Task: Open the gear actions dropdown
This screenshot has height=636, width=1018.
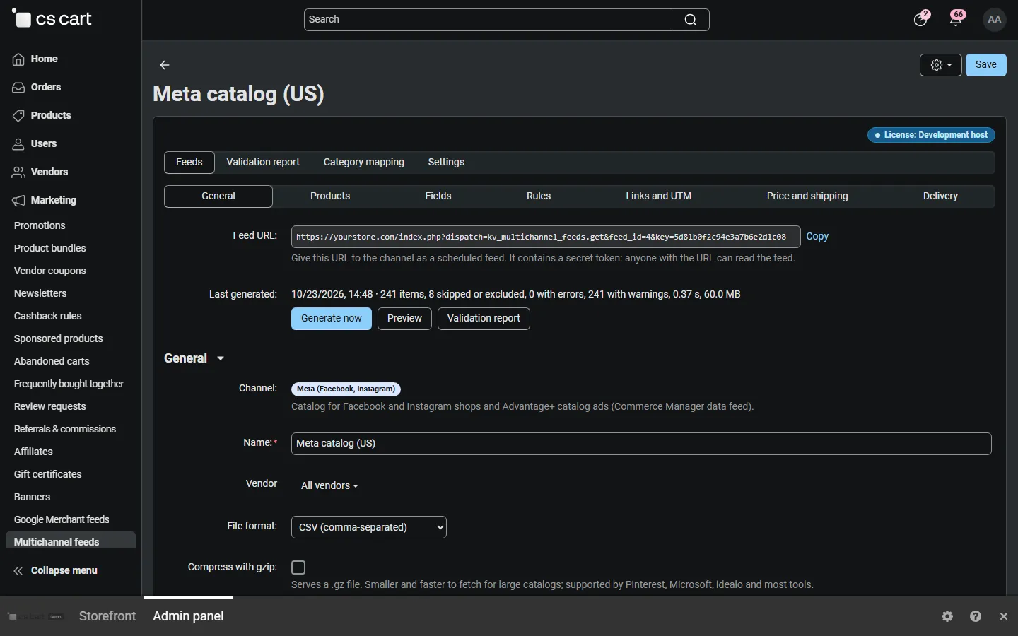Action: pos(941,65)
